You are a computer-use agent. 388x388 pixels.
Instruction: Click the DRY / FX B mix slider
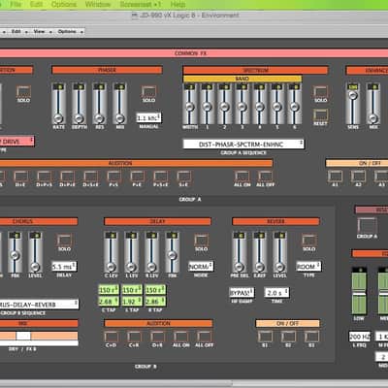(x=39, y=336)
